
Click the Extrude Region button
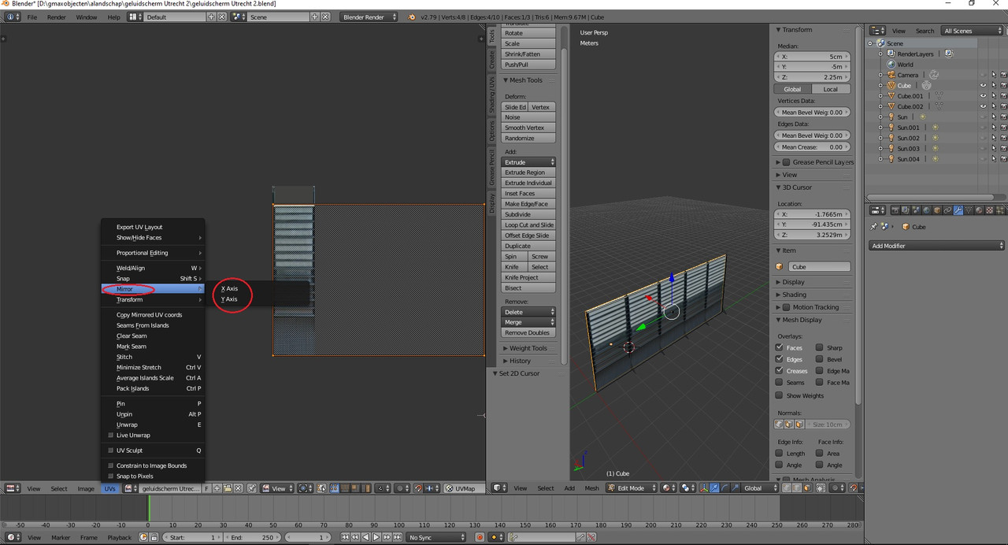click(528, 172)
